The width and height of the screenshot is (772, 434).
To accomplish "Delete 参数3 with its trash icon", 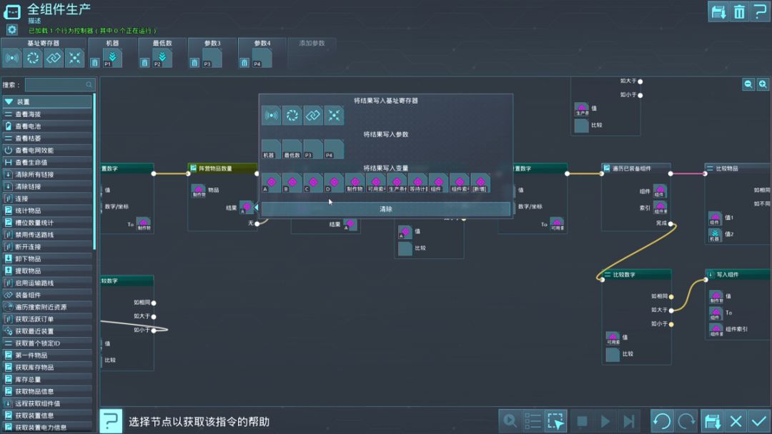I will click(x=194, y=62).
